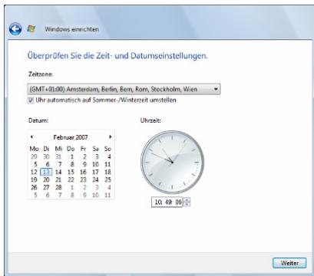Select February 1 in the calendar
Screen dimensions: 314x276
tap(72, 156)
